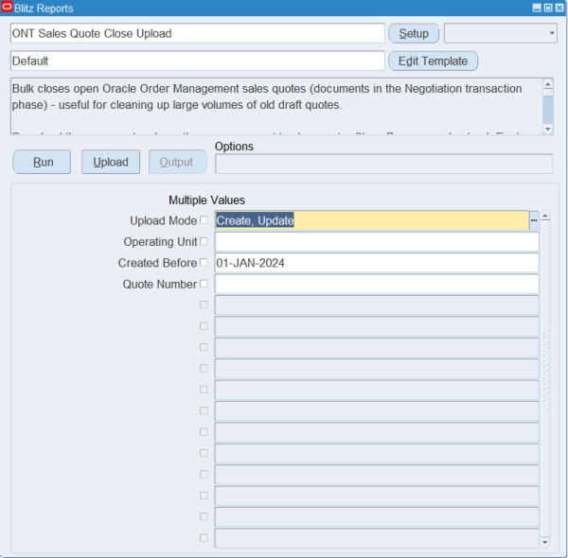Image resolution: width=568 pixels, height=558 pixels.
Task: Click the Operating Unit label
Action: (x=161, y=242)
